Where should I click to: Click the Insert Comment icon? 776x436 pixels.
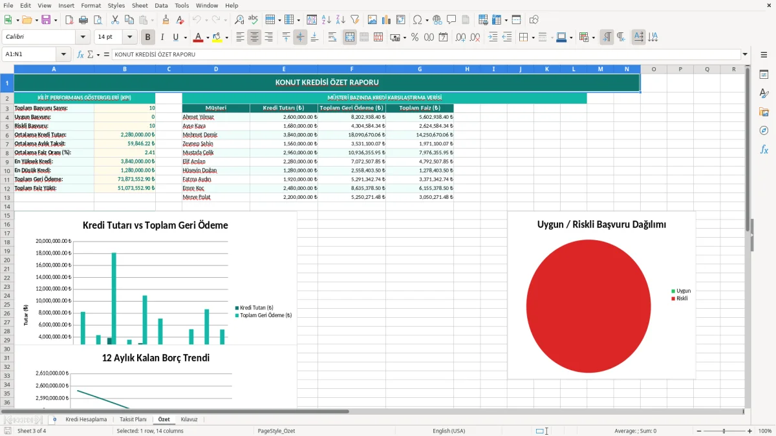coord(451,20)
